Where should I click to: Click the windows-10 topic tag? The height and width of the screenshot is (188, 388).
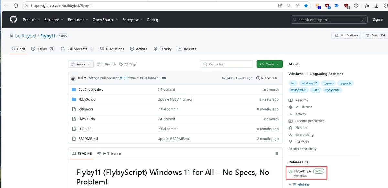click(308, 83)
